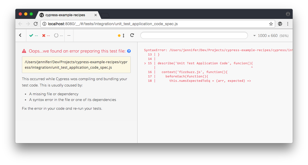Click the pending tests circle icon
This screenshot has width=308, height=165.
pyautogui.click(x=56, y=35)
